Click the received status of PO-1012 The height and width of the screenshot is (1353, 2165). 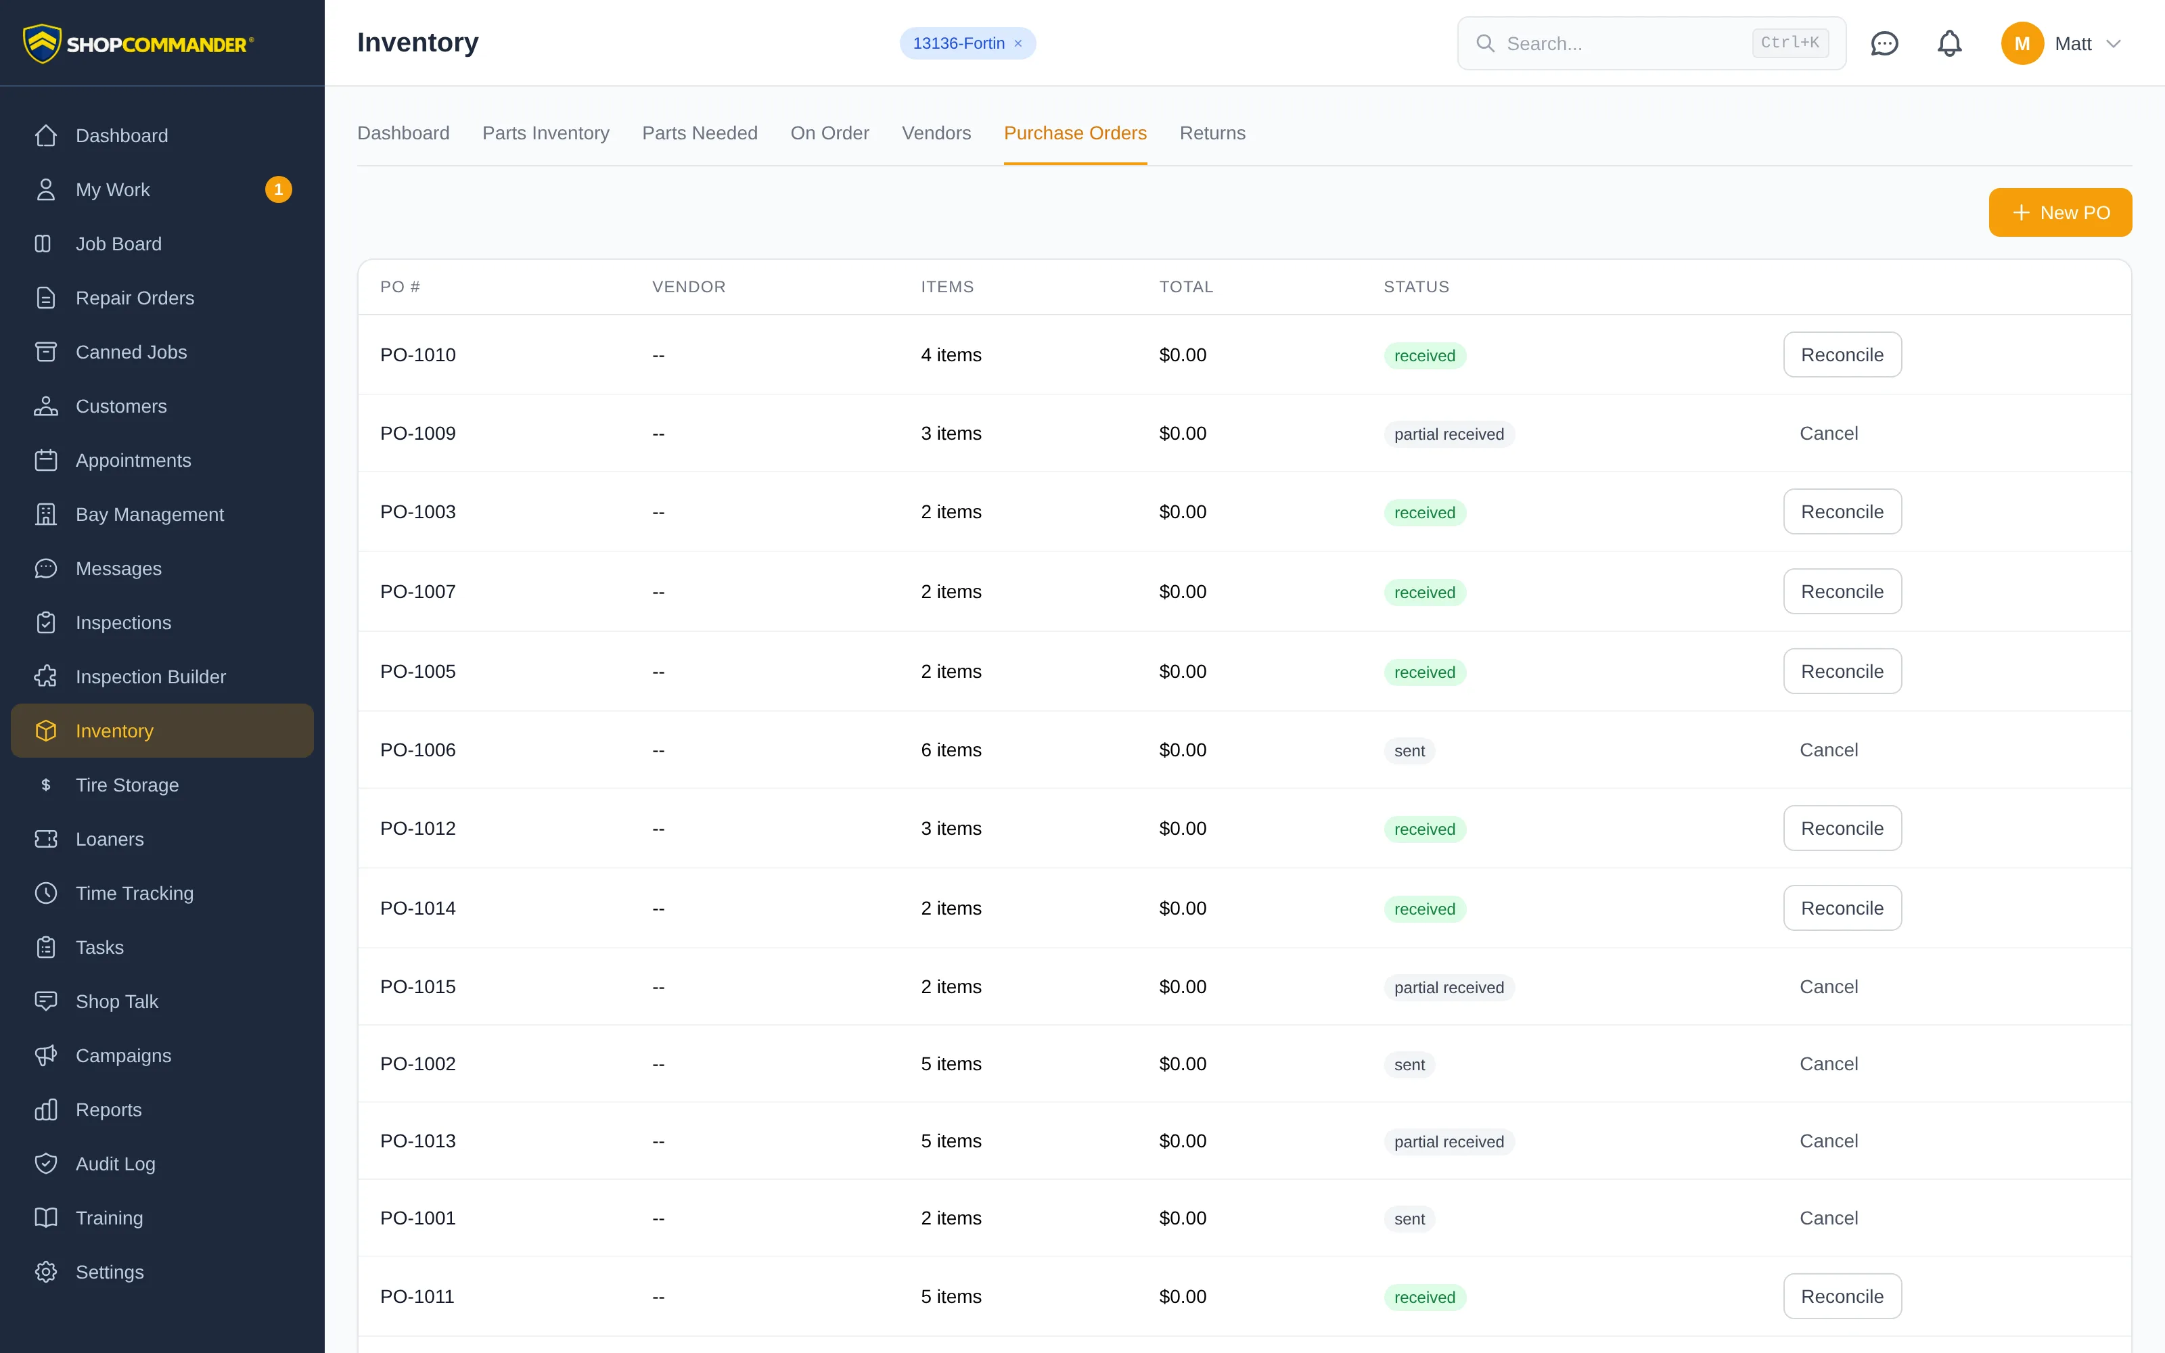pyautogui.click(x=1424, y=829)
